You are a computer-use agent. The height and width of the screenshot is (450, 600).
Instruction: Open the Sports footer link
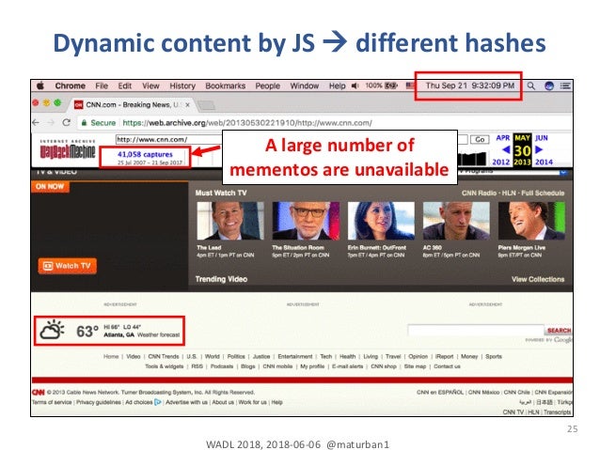pos(494,356)
